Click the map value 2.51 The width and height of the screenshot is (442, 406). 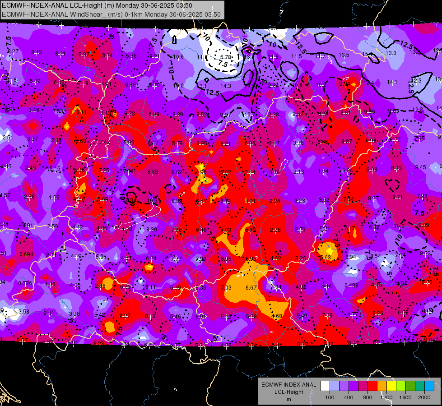pos(8,138)
